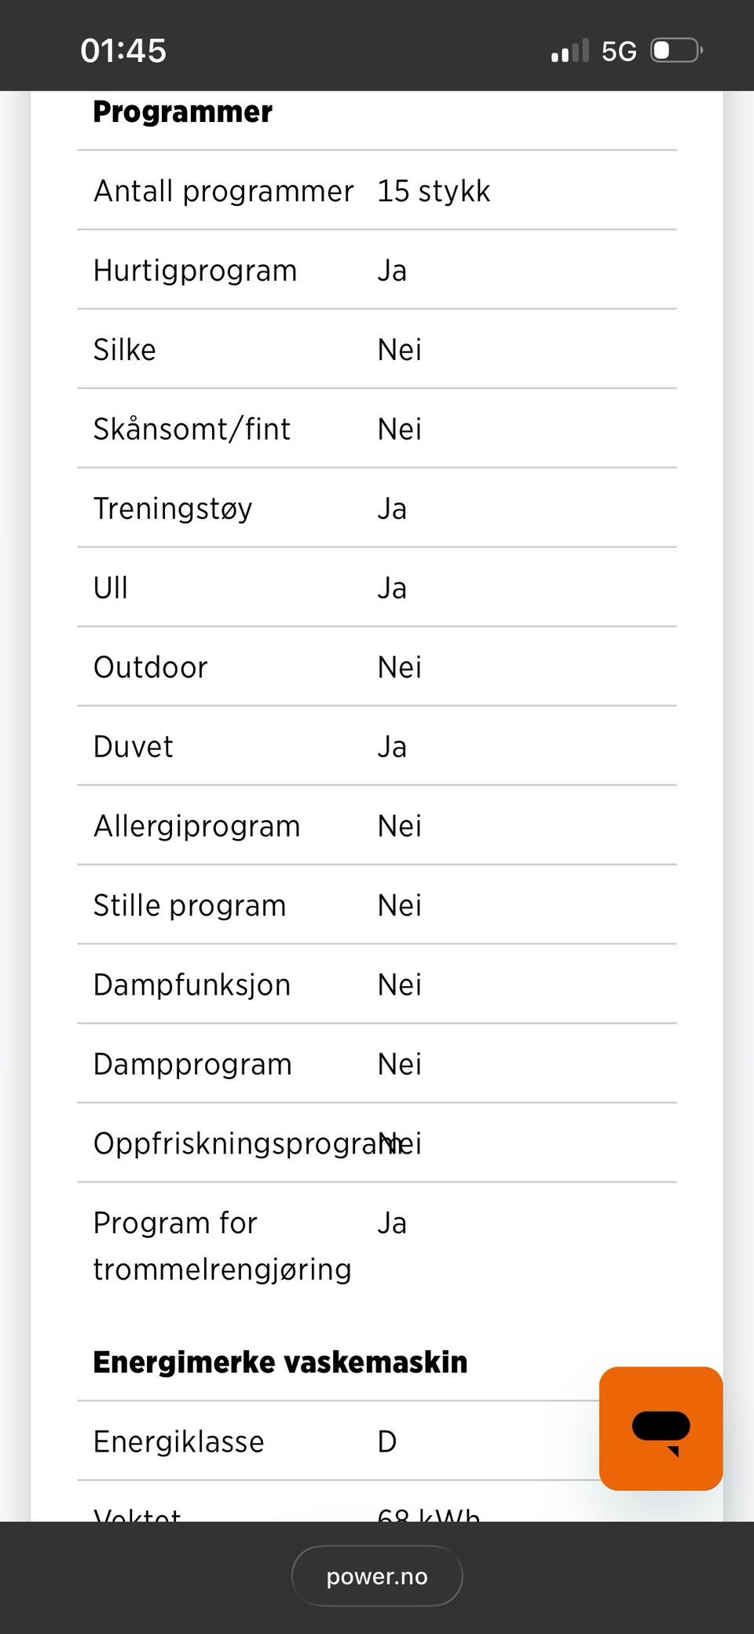Tap the 01:45 clock in status bar
This screenshot has height=1634, width=754.
123,50
